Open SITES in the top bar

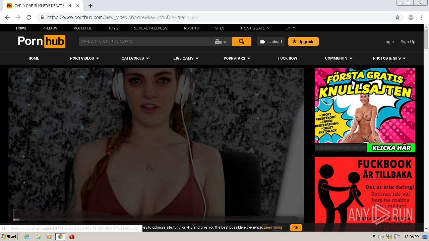tap(220, 28)
